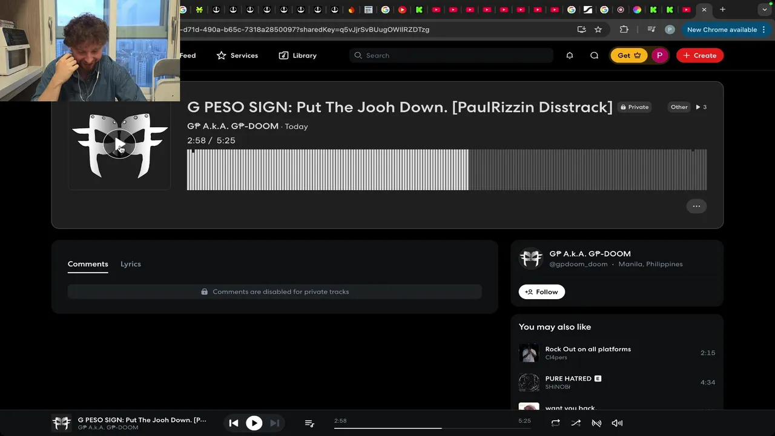Click the volume speaker icon

617,423
